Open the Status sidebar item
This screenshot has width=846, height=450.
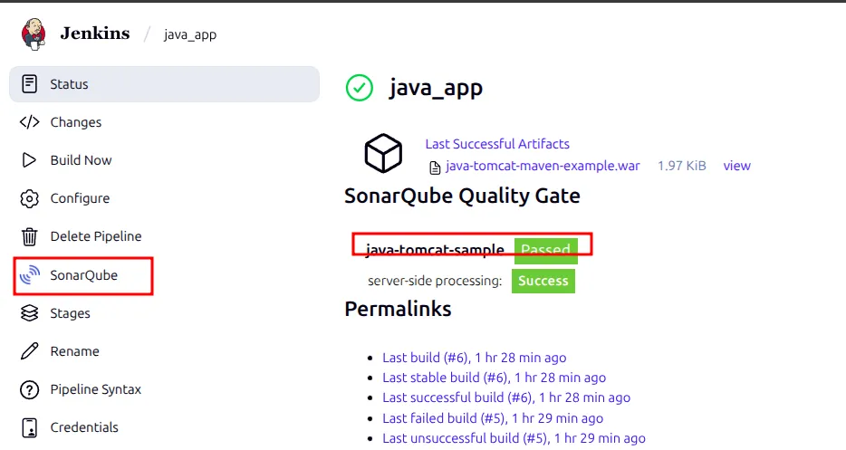click(x=164, y=84)
